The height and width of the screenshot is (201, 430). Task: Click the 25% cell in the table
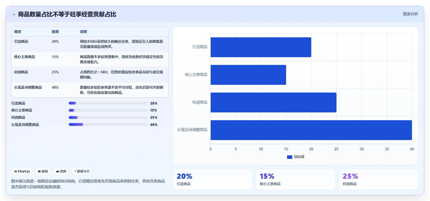point(55,72)
